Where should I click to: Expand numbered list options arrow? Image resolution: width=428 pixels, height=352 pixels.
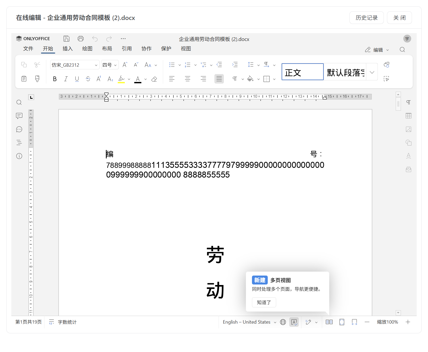point(195,65)
